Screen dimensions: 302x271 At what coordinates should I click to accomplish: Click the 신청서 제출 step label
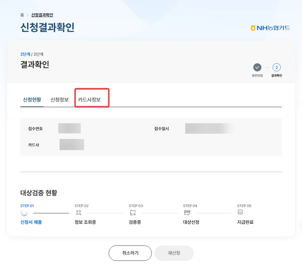click(x=31, y=222)
